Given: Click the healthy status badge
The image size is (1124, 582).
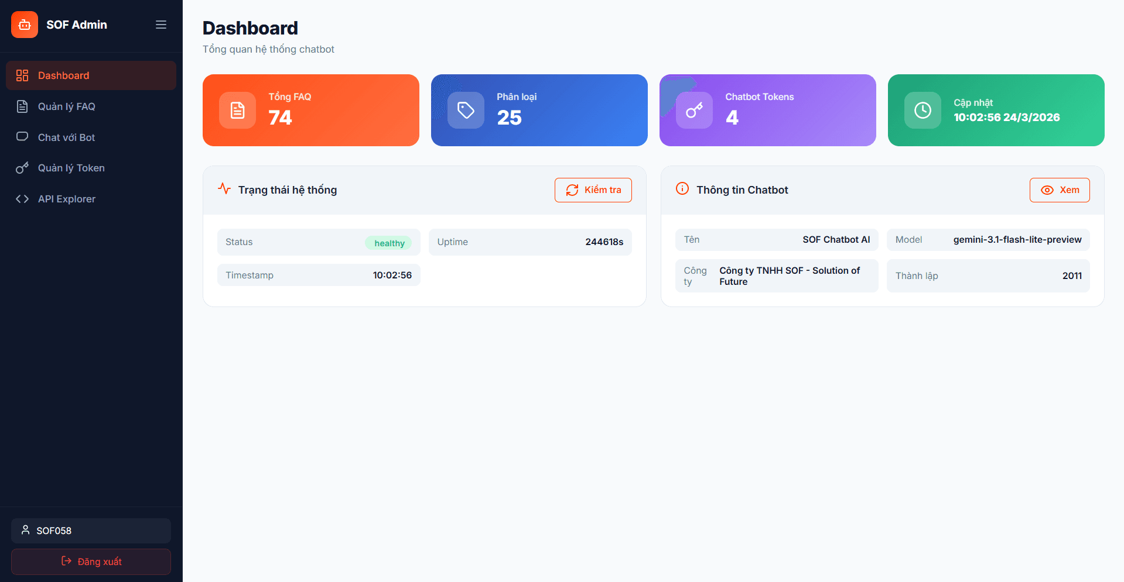Looking at the screenshot, I should click(x=389, y=243).
